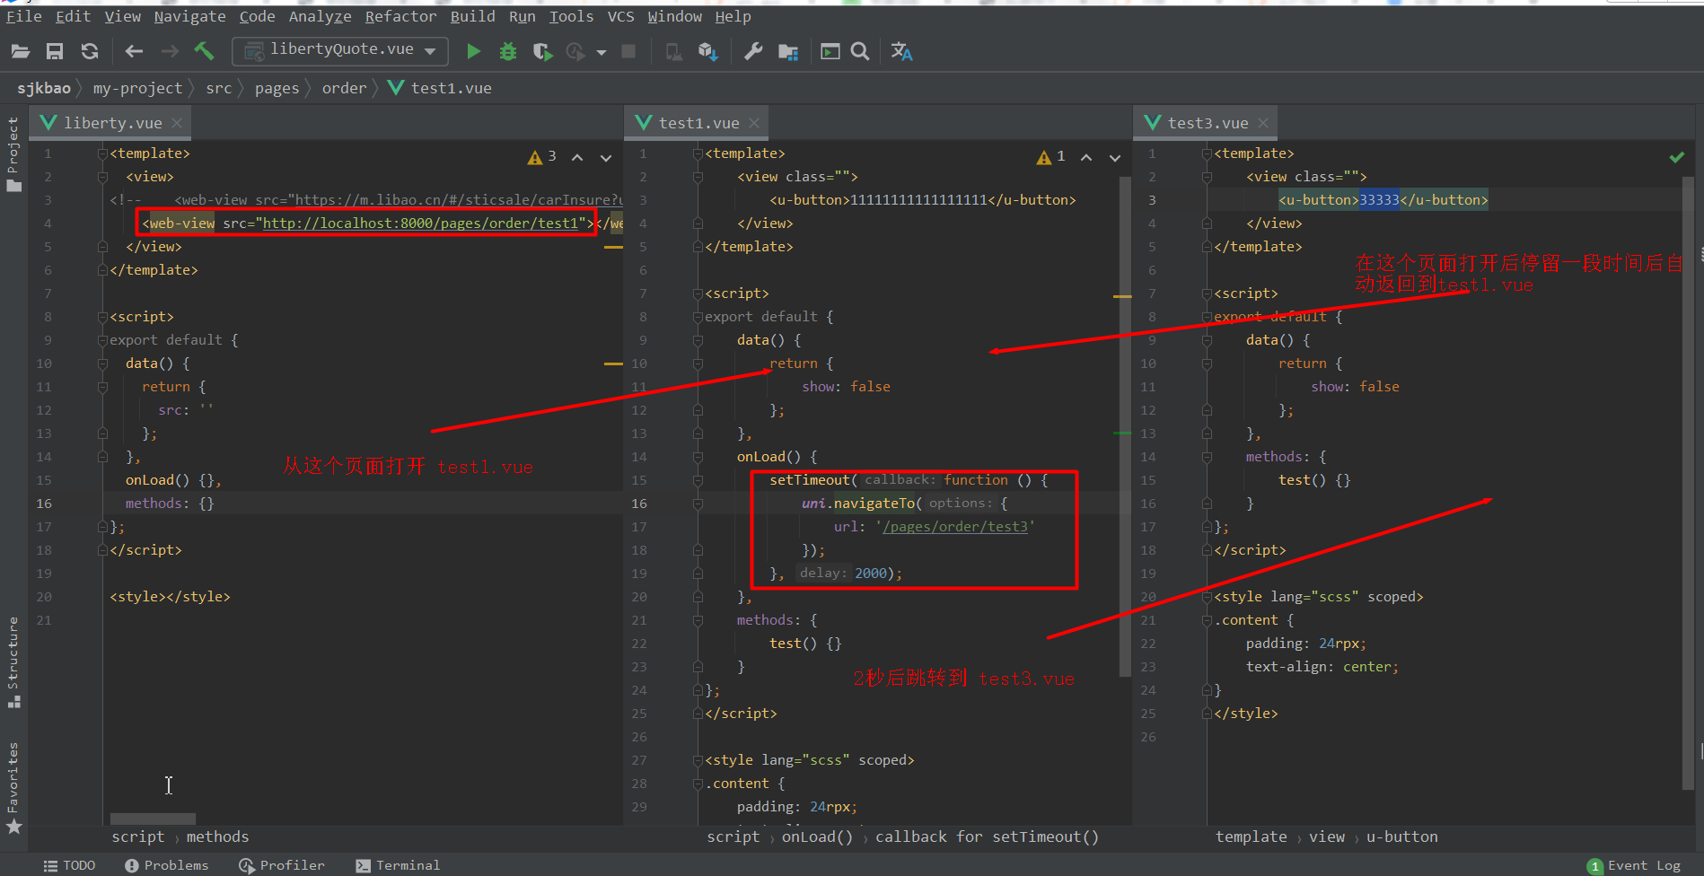Reload all files from disk icon

[x=90, y=51]
